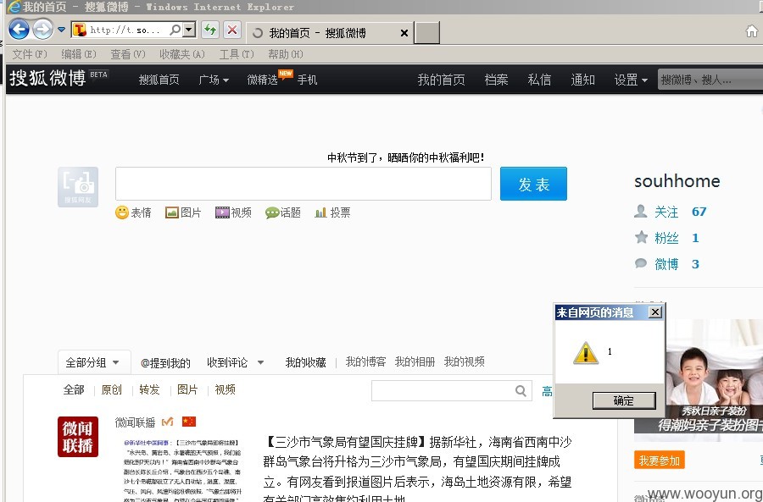Click the green compatibility refresh icon
The width and height of the screenshot is (763, 502).
(210, 30)
